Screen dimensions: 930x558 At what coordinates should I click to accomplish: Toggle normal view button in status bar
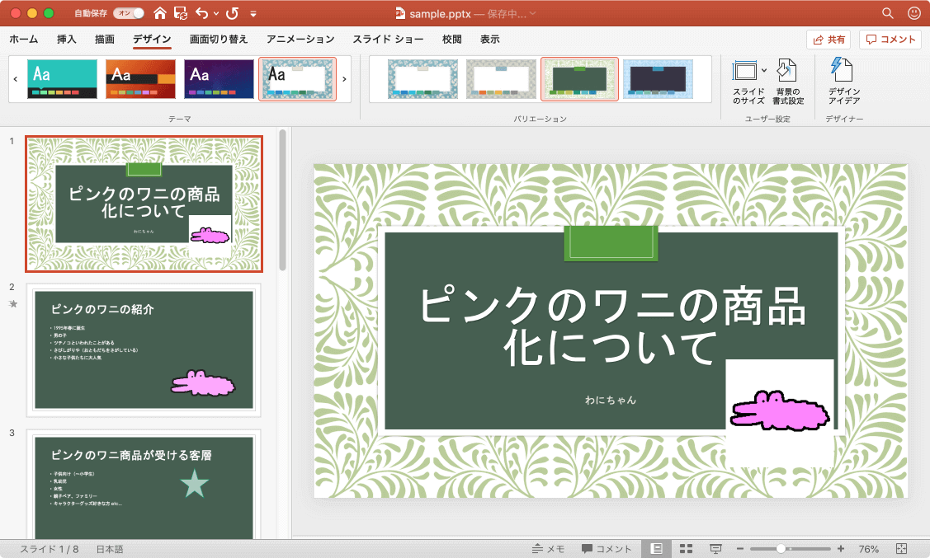pyautogui.click(x=656, y=549)
